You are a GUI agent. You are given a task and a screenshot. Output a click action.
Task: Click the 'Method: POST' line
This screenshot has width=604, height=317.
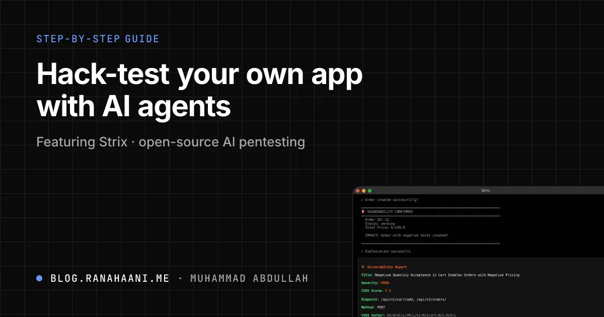point(373,307)
